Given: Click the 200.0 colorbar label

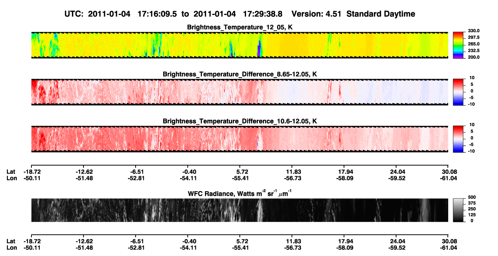Looking at the screenshot, I should pos(473,57).
